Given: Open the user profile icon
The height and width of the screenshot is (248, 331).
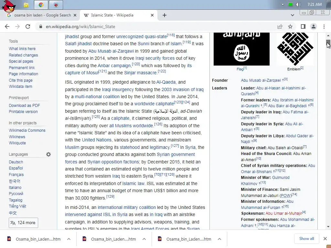Looking at the screenshot, I should point(314,26).
